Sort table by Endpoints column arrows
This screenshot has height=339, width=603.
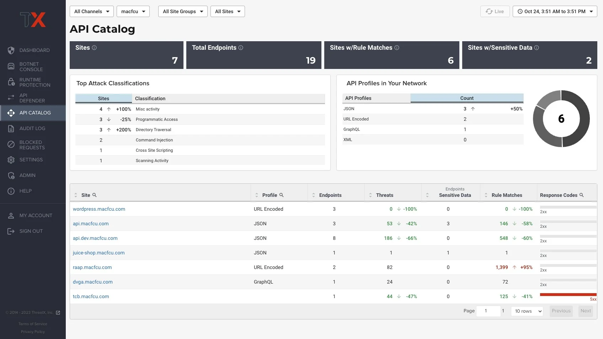[314, 195]
